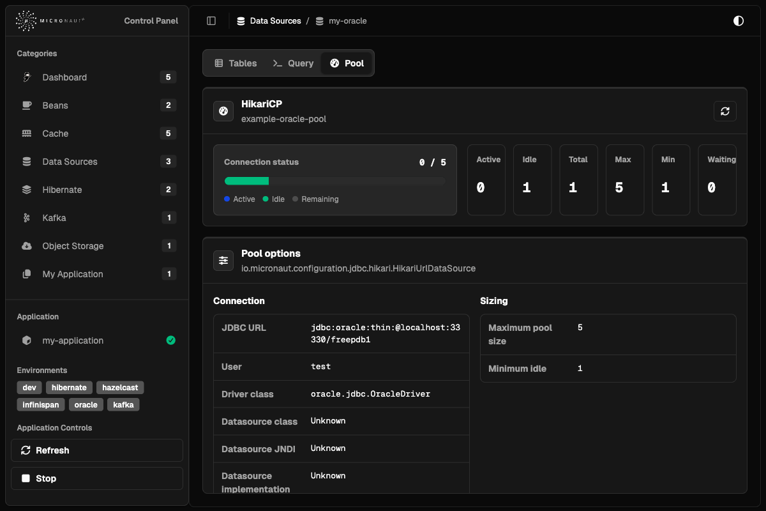Image resolution: width=766 pixels, height=511 pixels.
Task: Open the Query tab
Action: pyautogui.click(x=293, y=63)
